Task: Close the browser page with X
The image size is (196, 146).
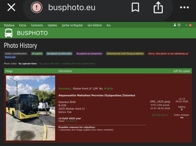Action: [11, 7]
